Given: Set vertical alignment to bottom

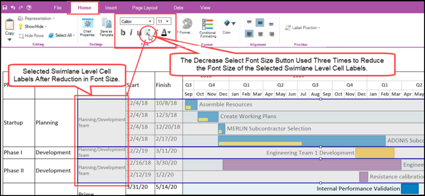Looking at the screenshot, I should coord(271,23).
